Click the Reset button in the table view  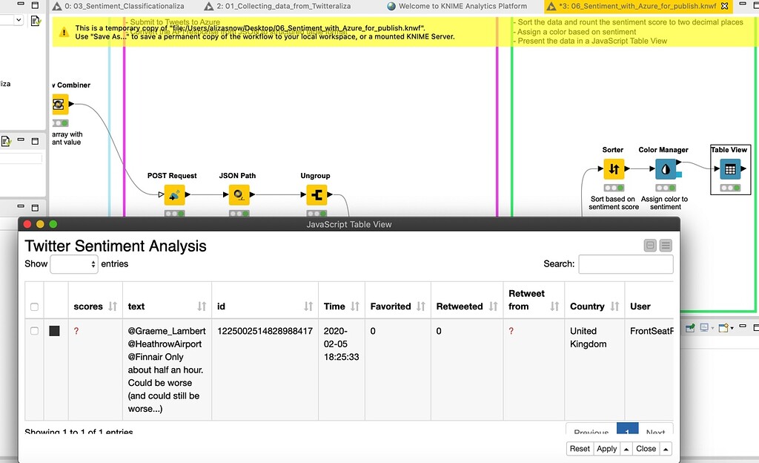[580, 448]
